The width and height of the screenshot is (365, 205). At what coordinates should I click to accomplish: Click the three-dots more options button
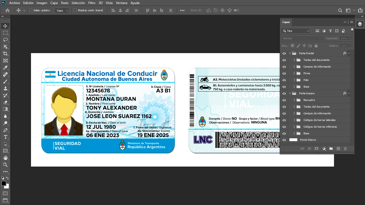tap(182, 10)
